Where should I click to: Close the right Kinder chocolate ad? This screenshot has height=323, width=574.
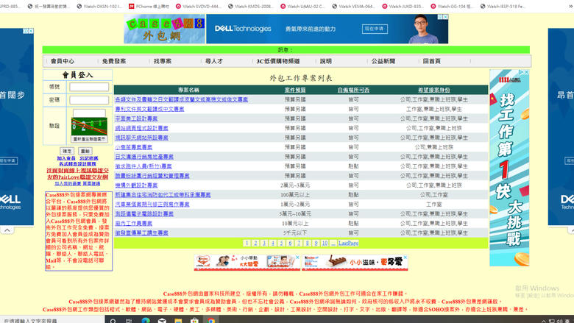pos(405,258)
